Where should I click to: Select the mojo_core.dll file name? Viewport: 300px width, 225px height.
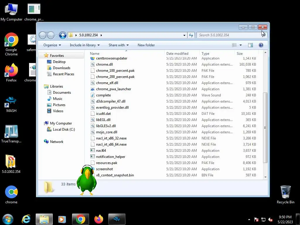(107, 132)
